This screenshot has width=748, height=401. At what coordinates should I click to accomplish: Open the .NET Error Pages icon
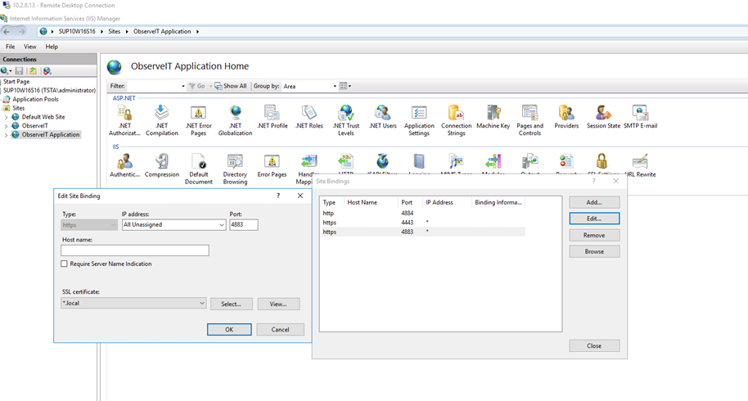pyautogui.click(x=198, y=114)
